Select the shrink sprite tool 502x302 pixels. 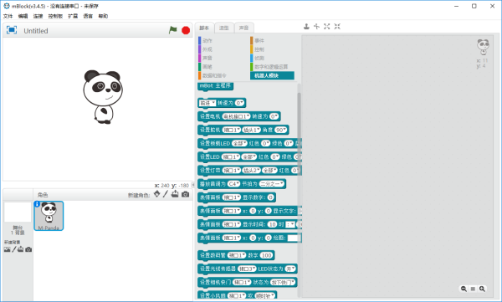click(337, 26)
